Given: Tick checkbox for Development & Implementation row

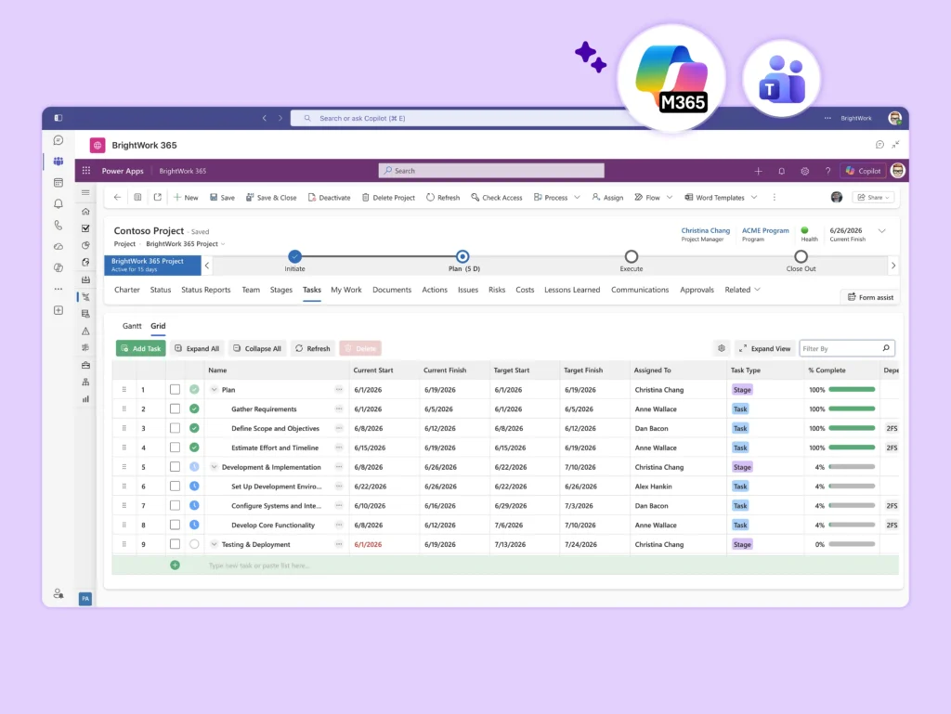Looking at the screenshot, I should click(175, 467).
